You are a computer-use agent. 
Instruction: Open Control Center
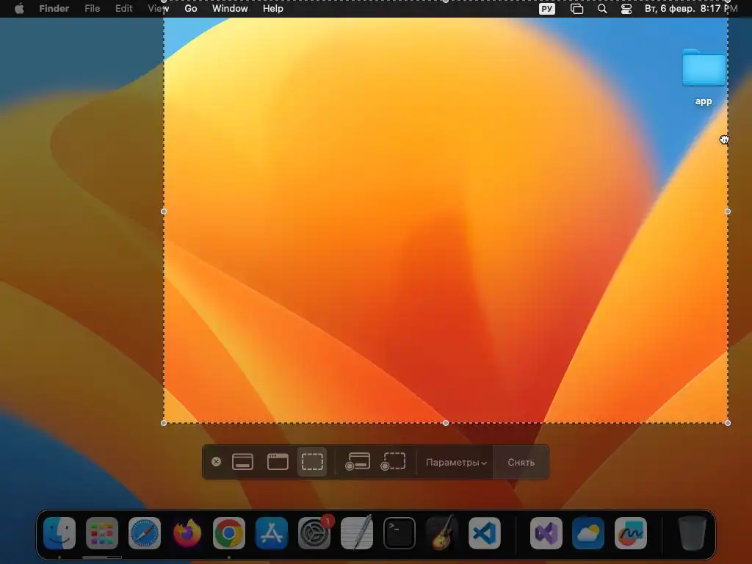coord(626,9)
